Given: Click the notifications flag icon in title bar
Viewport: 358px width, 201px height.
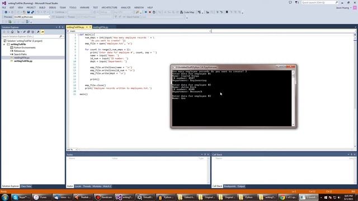Looking at the screenshot, I should [296, 2].
